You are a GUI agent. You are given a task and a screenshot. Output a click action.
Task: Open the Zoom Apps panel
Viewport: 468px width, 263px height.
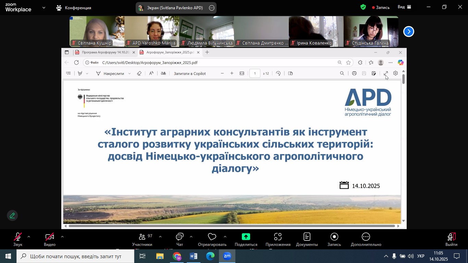(278, 237)
